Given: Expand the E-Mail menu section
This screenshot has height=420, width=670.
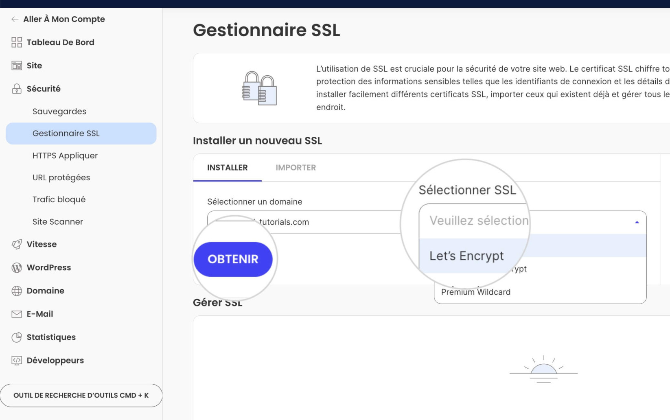Looking at the screenshot, I should tap(40, 314).
